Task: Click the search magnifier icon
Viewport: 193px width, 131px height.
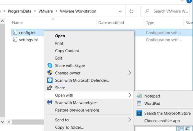Action: pyautogui.click(x=147, y=11)
